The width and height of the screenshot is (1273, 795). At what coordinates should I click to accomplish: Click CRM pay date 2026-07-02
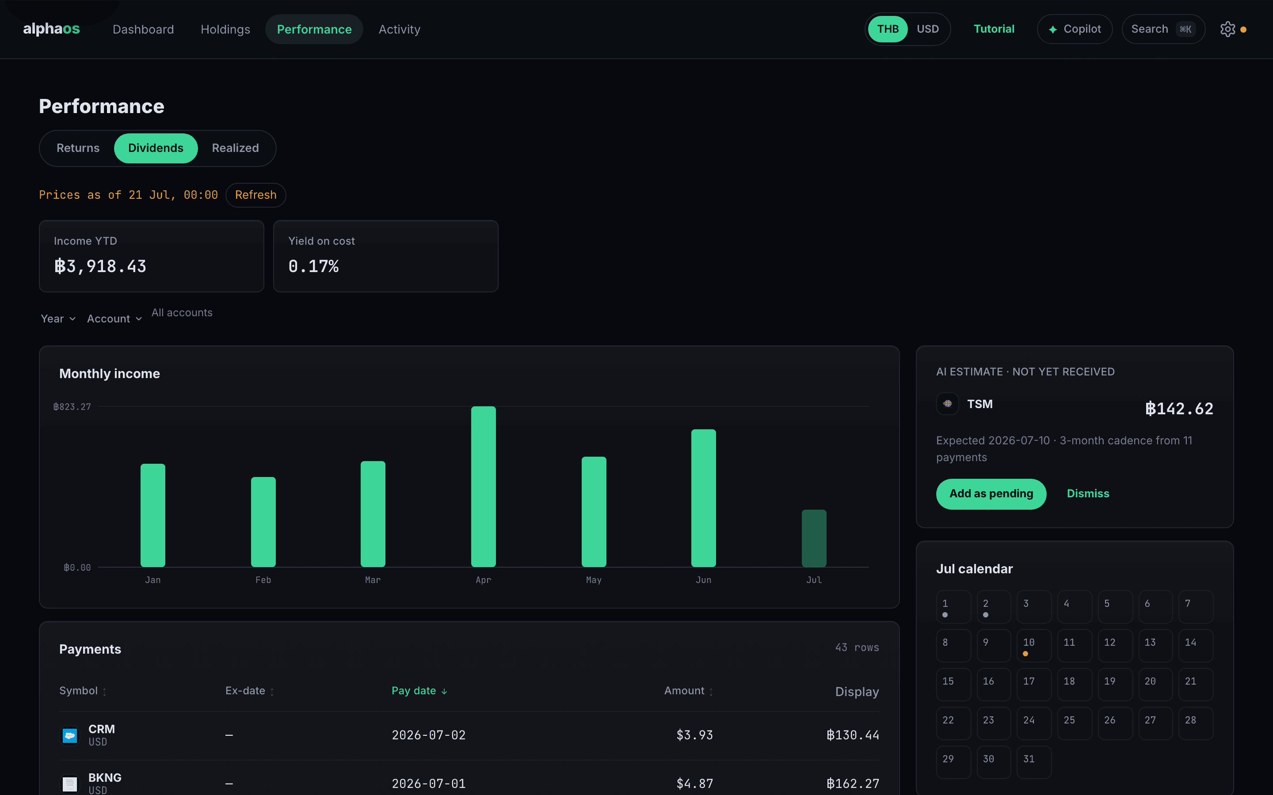[x=429, y=735]
